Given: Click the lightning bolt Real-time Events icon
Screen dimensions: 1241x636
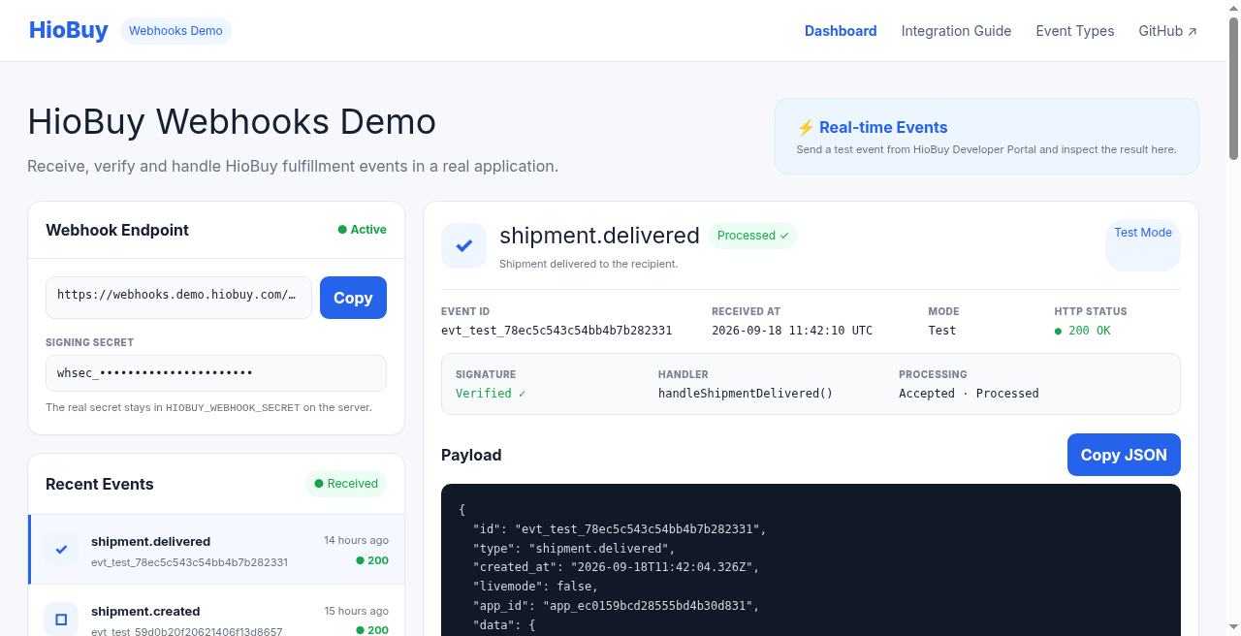Looking at the screenshot, I should (805, 127).
